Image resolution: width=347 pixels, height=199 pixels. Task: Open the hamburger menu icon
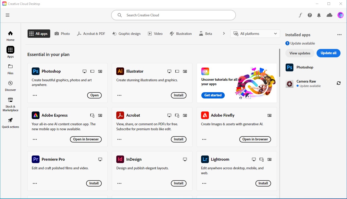pyautogui.click(x=8, y=15)
